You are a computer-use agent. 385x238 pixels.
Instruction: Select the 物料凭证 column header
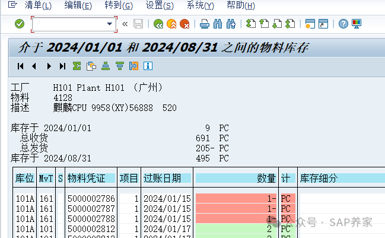click(91, 178)
